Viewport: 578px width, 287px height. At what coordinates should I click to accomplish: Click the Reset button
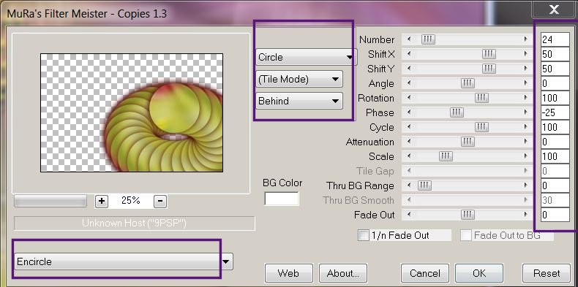point(547,273)
